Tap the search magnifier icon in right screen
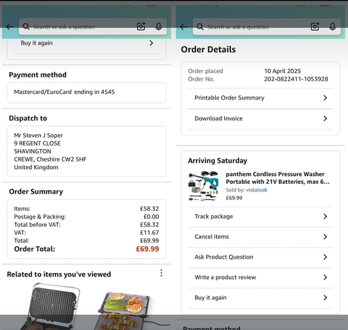The width and height of the screenshot is (348, 330). tap(200, 27)
